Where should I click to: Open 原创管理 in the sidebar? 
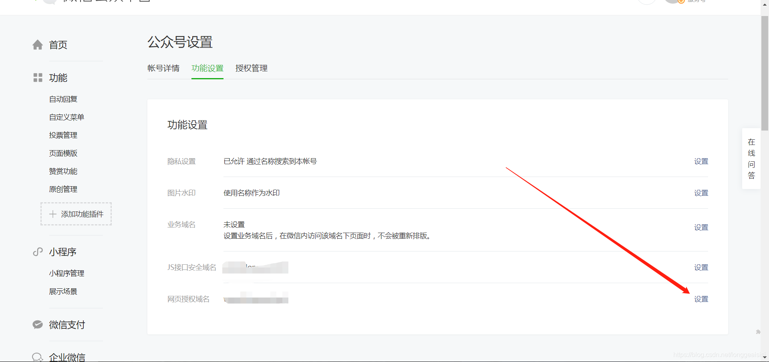63,189
